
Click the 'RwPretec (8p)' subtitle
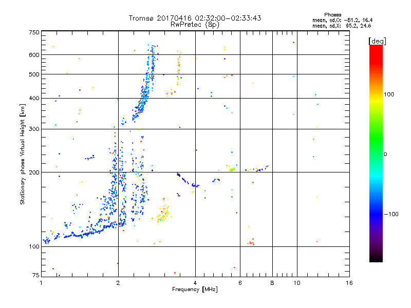[x=195, y=25]
